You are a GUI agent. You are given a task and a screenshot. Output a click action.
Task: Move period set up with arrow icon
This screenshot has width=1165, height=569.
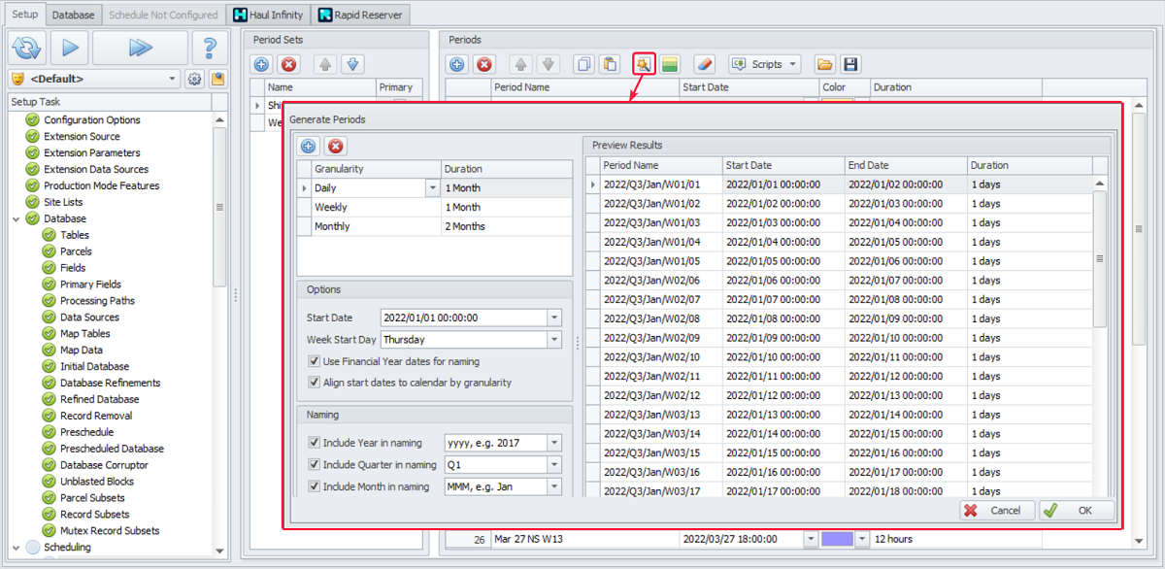click(x=325, y=64)
